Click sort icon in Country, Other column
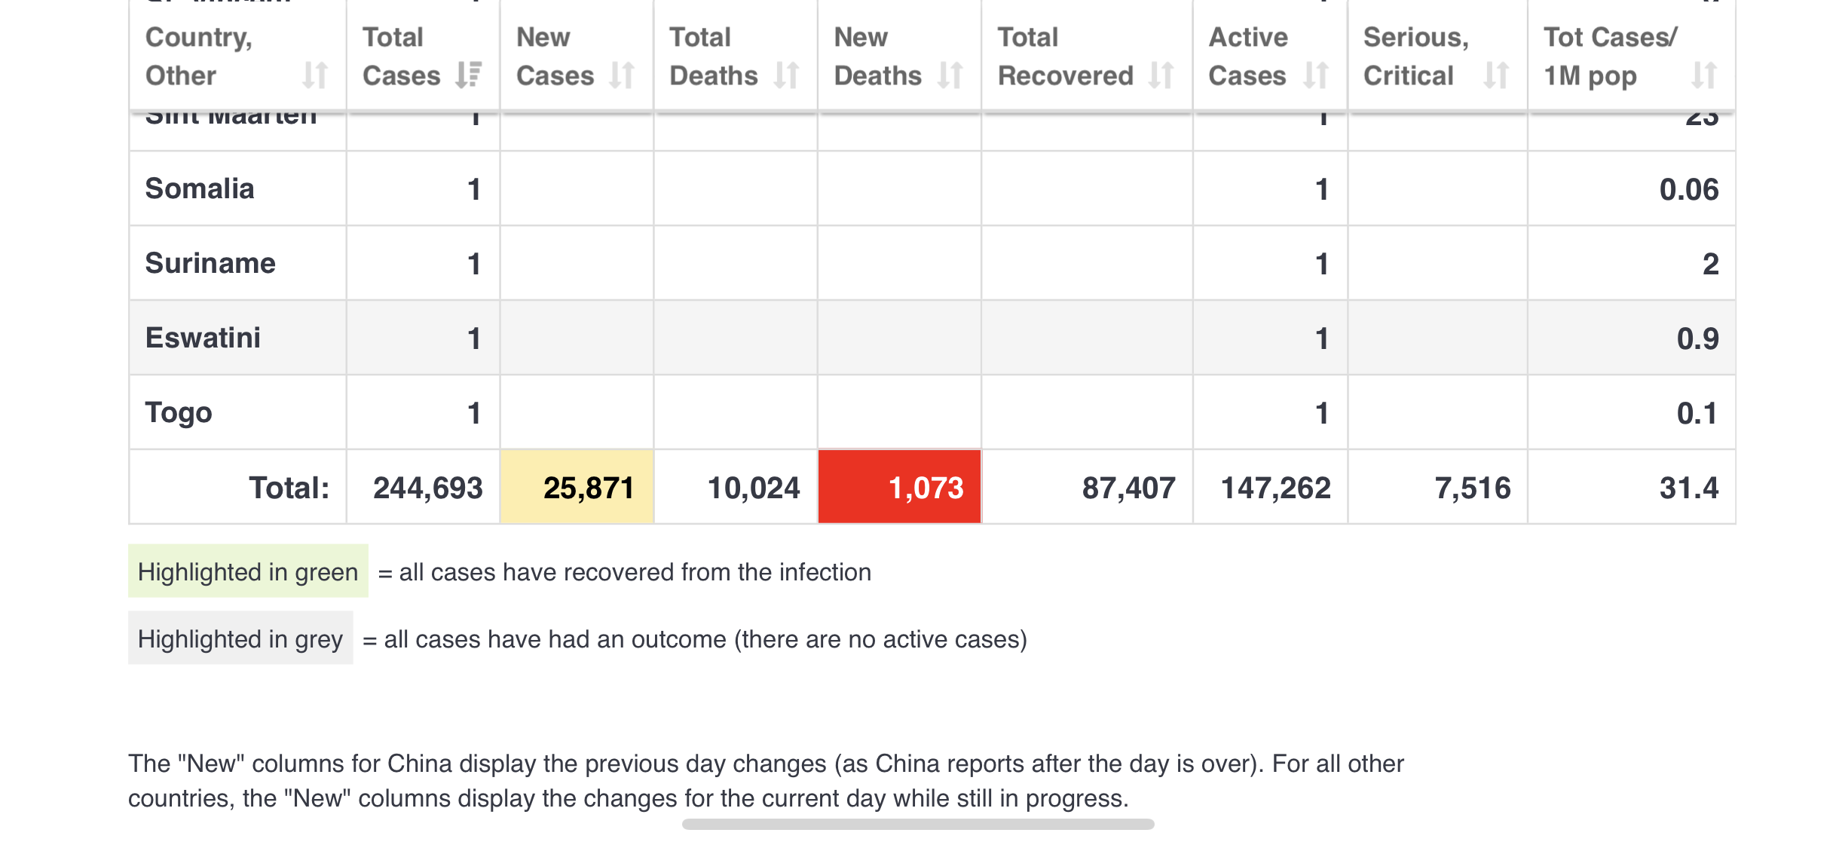Image resolution: width=1836 pixels, height=848 pixels. point(315,75)
